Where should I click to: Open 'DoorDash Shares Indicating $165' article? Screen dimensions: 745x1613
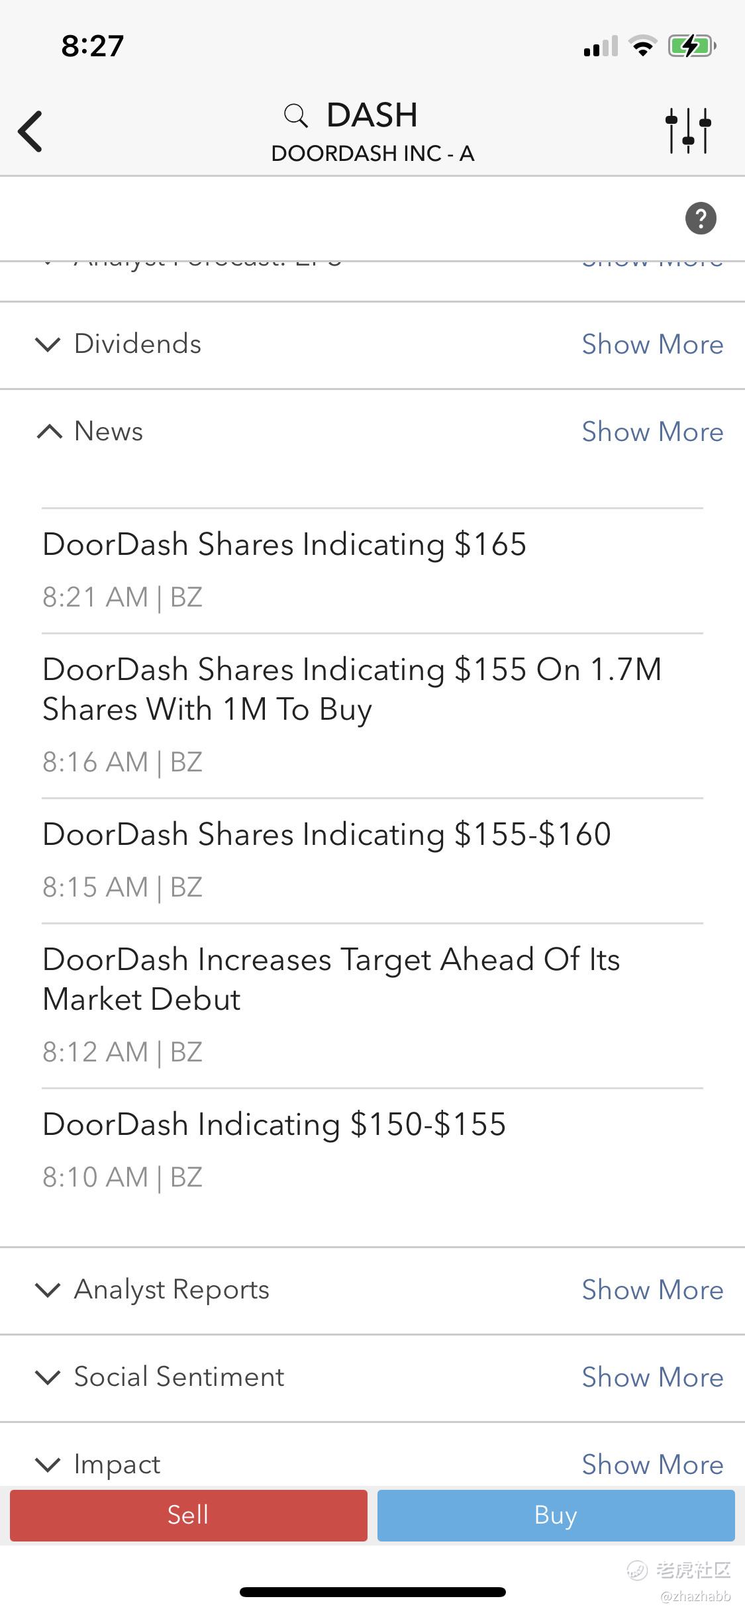(x=285, y=545)
